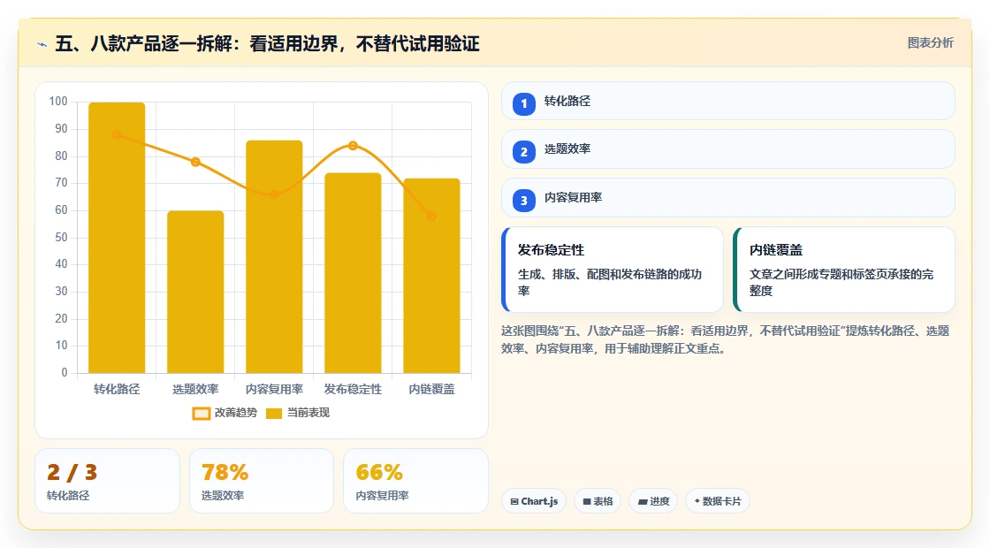This screenshot has height=548, width=990.
Task: Select the 内容复用率 list item
Action: 728,198
